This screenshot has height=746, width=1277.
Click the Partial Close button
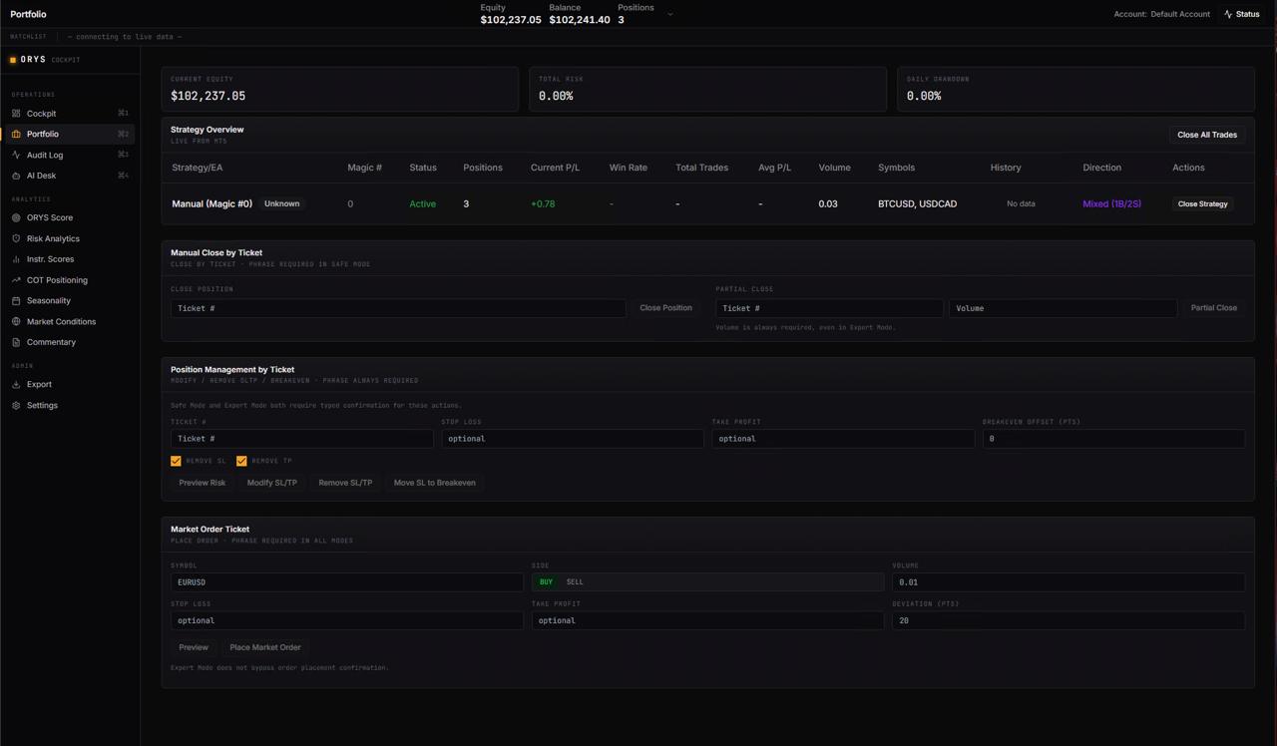[x=1214, y=308]
